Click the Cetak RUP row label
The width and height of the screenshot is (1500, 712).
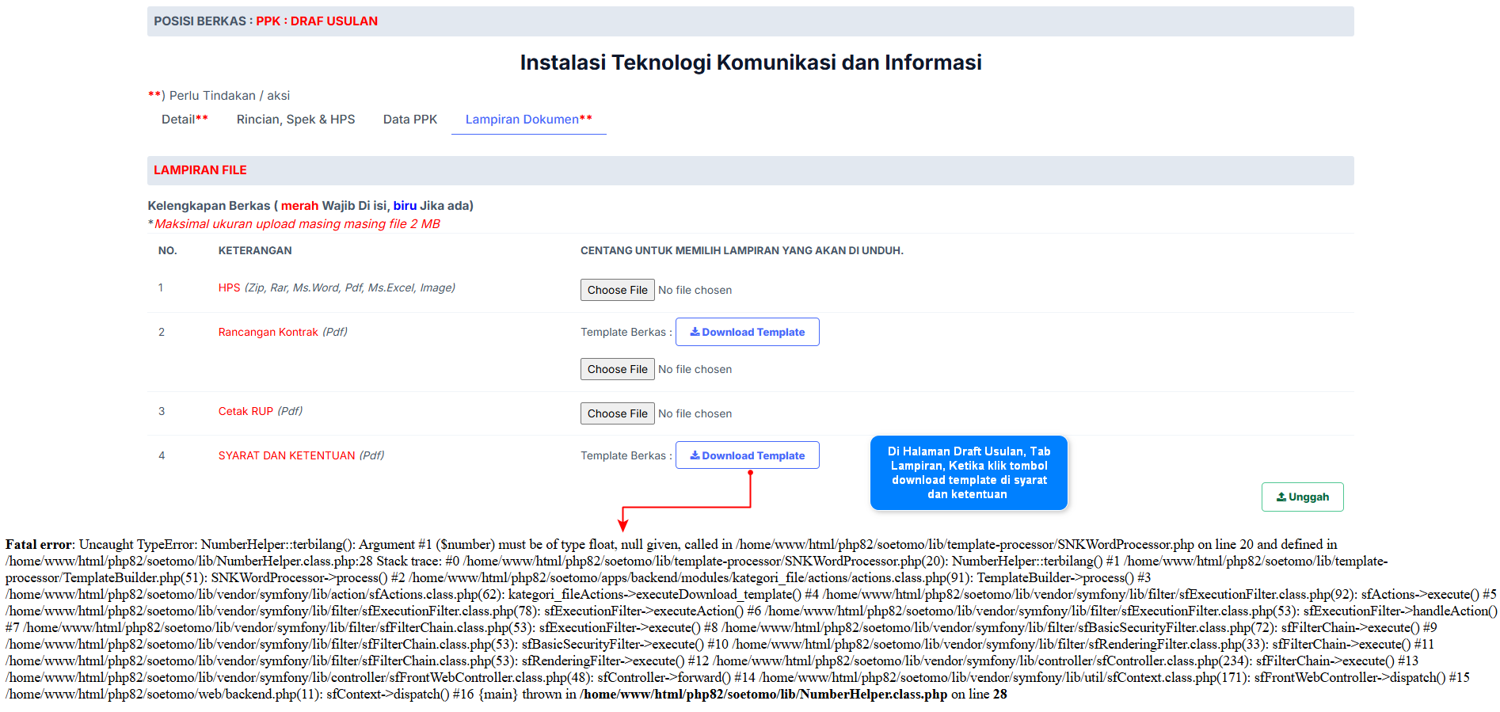pyautogui.click(x=246, y=412)
